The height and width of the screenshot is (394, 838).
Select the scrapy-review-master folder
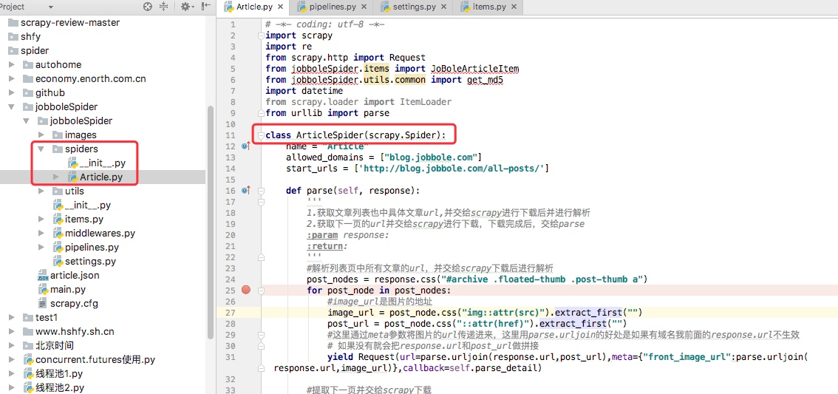click(x=70, y=22)
